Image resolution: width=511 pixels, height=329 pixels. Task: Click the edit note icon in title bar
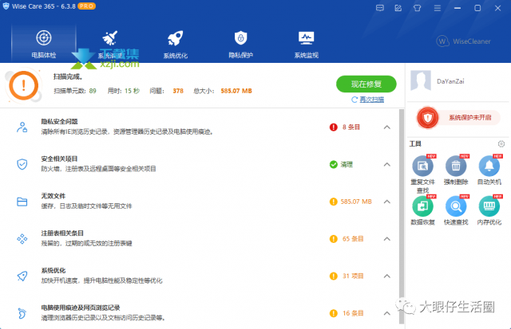398,8
